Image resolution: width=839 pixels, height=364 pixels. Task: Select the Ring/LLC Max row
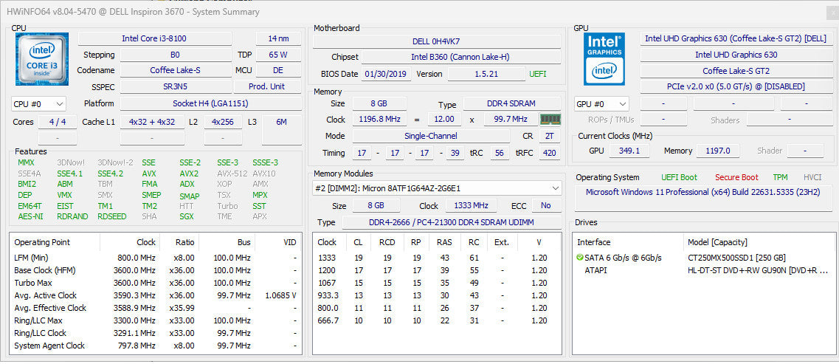click(x=156, y=320)
